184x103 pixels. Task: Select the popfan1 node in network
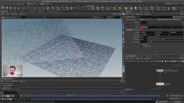[x=160, y=84]
